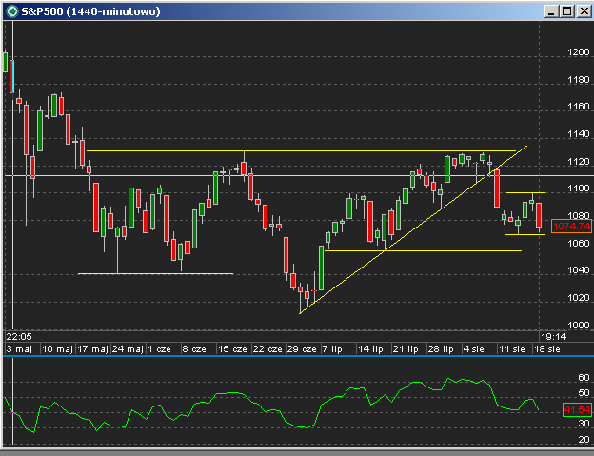Close the S&P500 chart window
The image size is (594, 456).
[x=584, y=11]
